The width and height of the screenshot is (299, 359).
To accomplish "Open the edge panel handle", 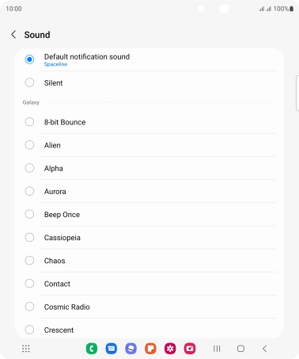I will click(x=297, y=94).
